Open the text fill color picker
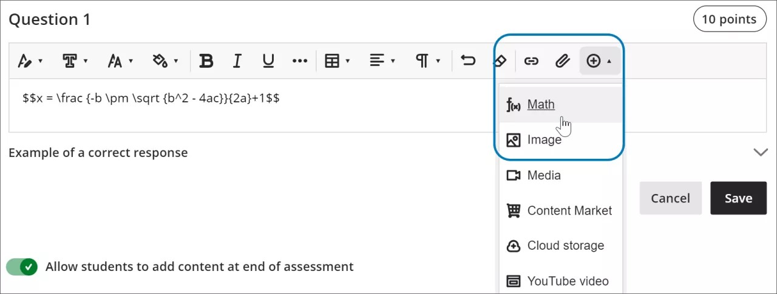777x294 pixels. pos(165,61)
